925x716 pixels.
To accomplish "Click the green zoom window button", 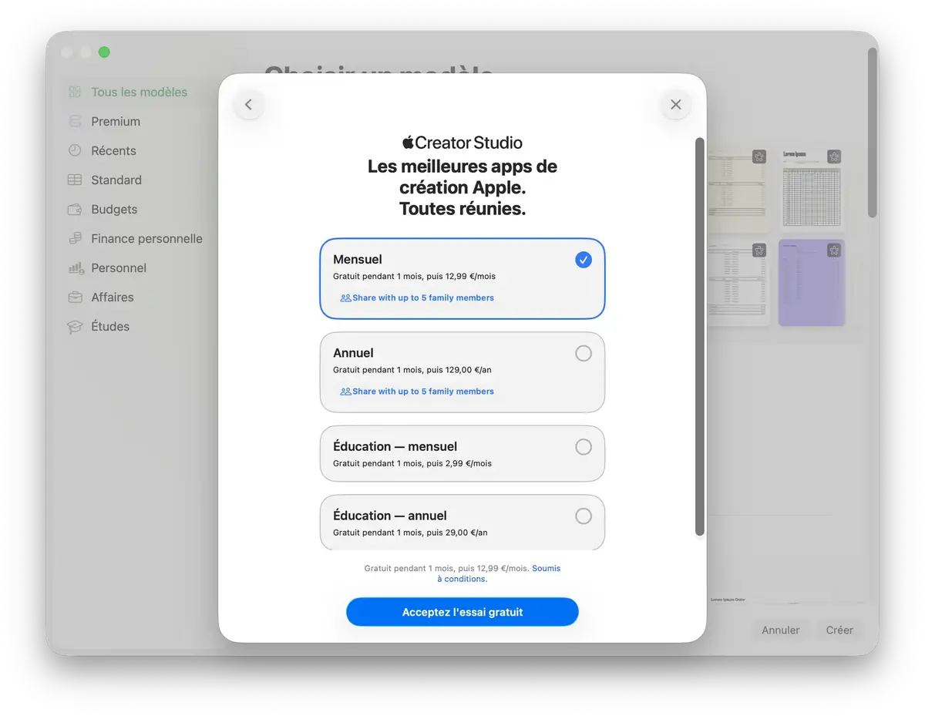I will (104, 52).
